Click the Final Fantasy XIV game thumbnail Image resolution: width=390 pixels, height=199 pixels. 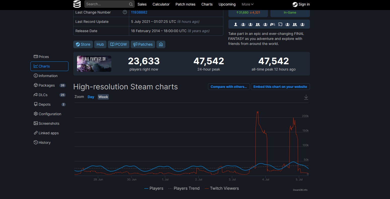pyautogui.click(x=94, y=64)
